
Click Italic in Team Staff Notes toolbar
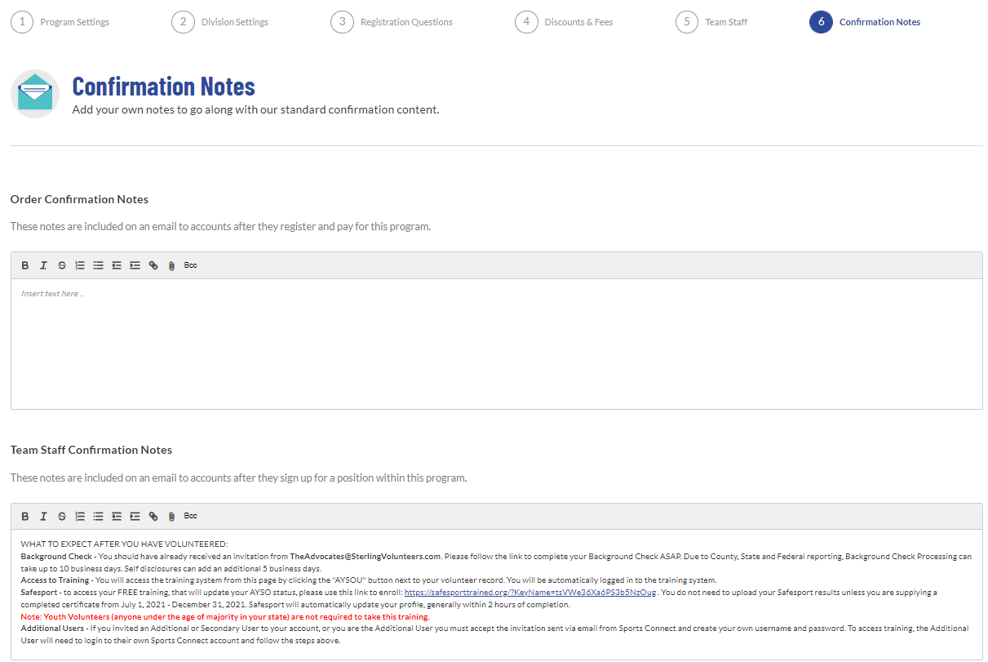(x=43, y=516)
